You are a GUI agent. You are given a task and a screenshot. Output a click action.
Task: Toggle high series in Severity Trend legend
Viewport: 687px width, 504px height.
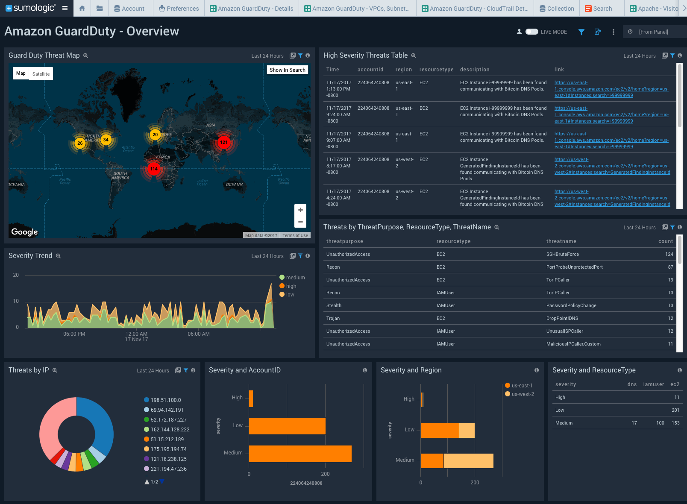(x=288, y=286)
